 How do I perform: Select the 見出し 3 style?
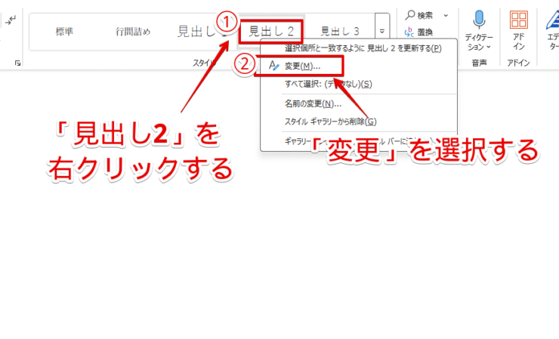[339, 32]
